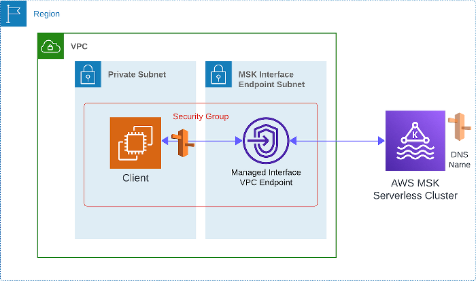Click the 'MSK Interface Endpoint Subnet' label
Viewport: 476px width, 281px height.
click(x=272, y=80)
